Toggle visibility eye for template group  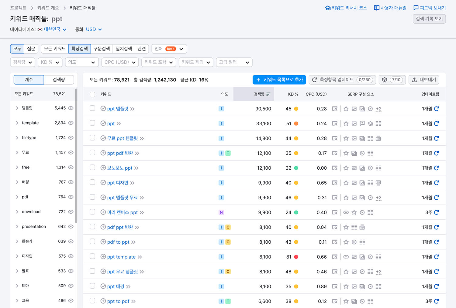click(x=71, y=123)
